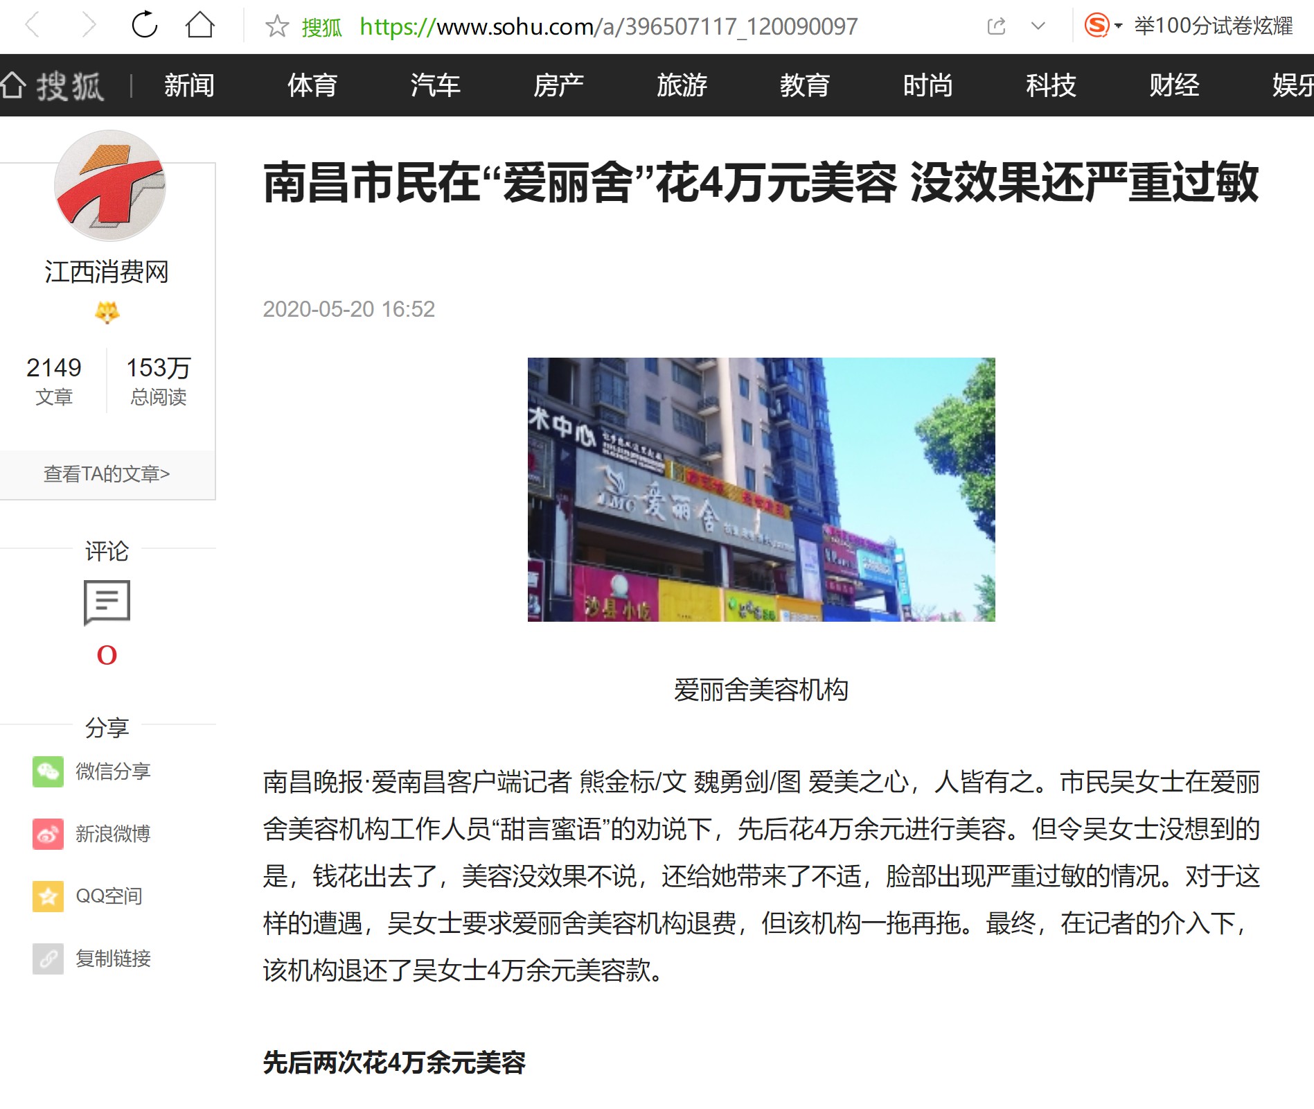Viewport: 1314px width, 1109px height.
Task: Click the red comment count 0
Action: point(107,655)
